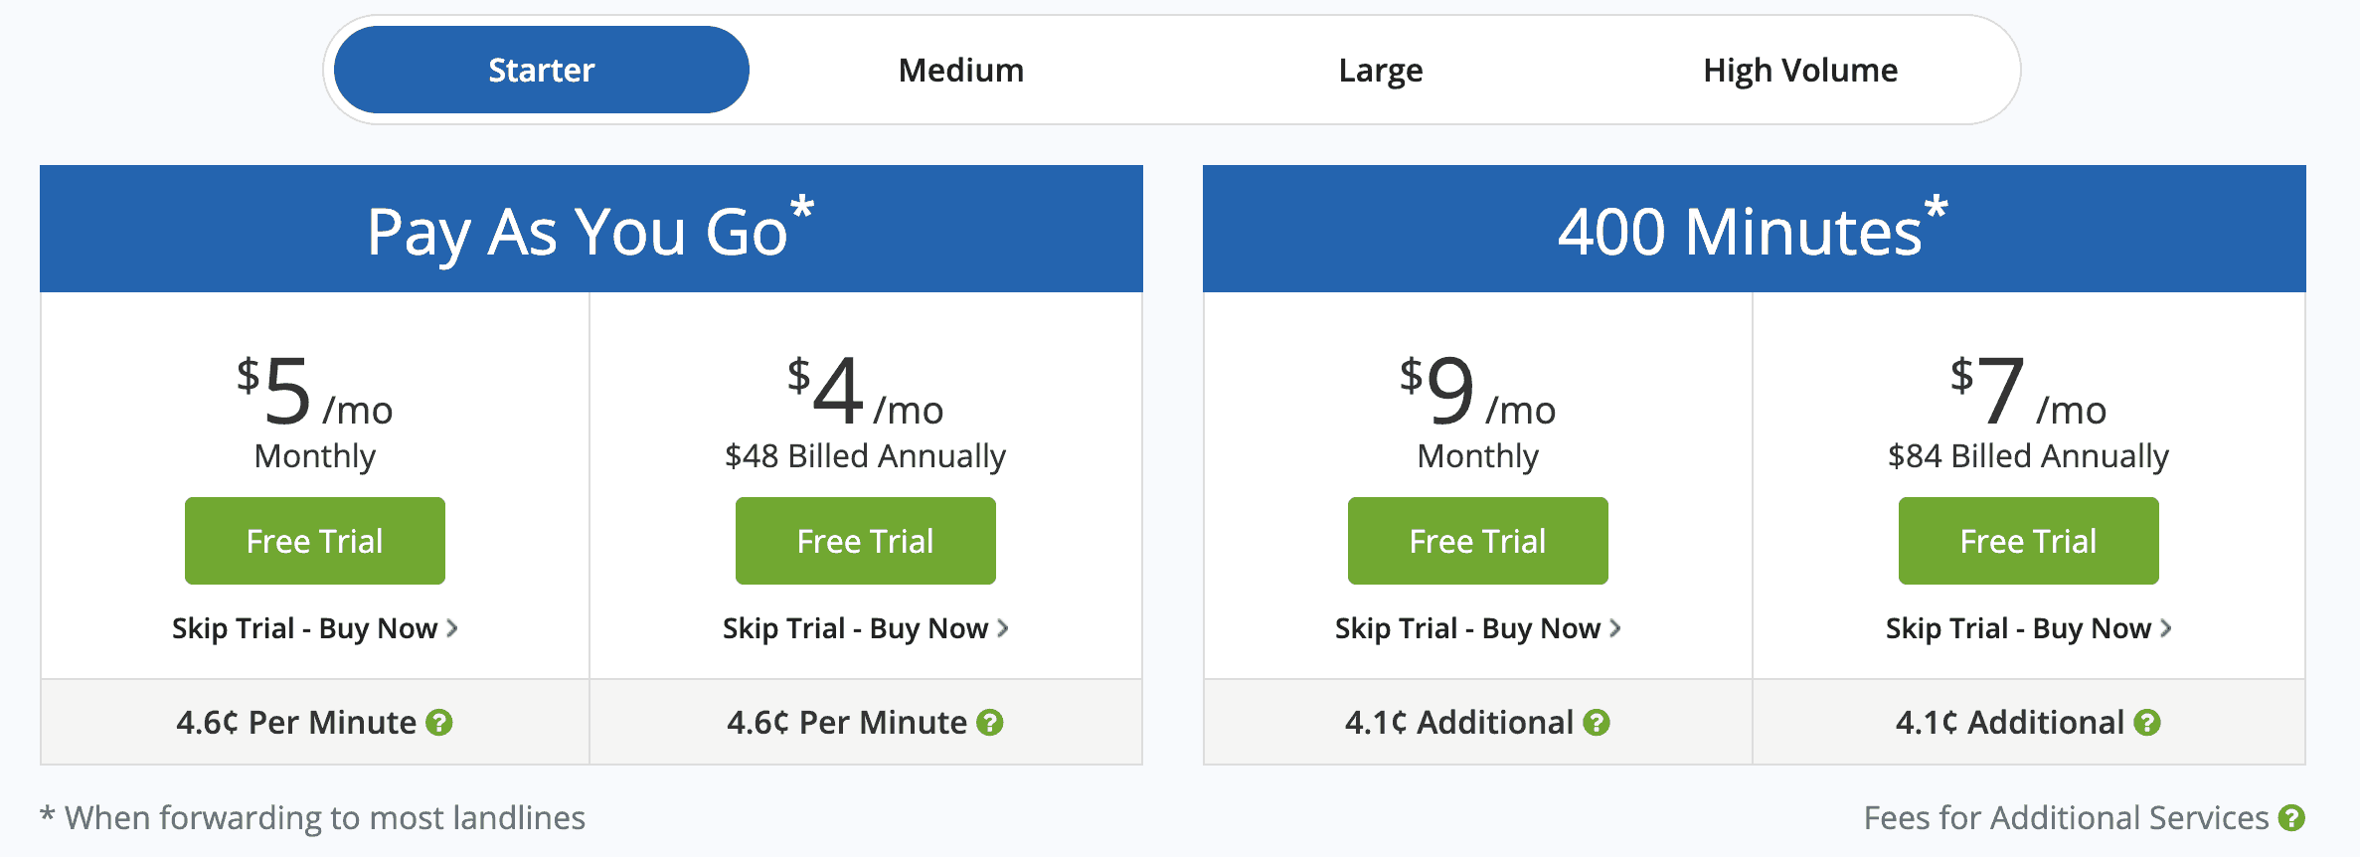Viewport: 2360px width, 857px height.
Task: Click the help icon beside 4.6¢ Per Minute monthly
Action: click(440, 722)
